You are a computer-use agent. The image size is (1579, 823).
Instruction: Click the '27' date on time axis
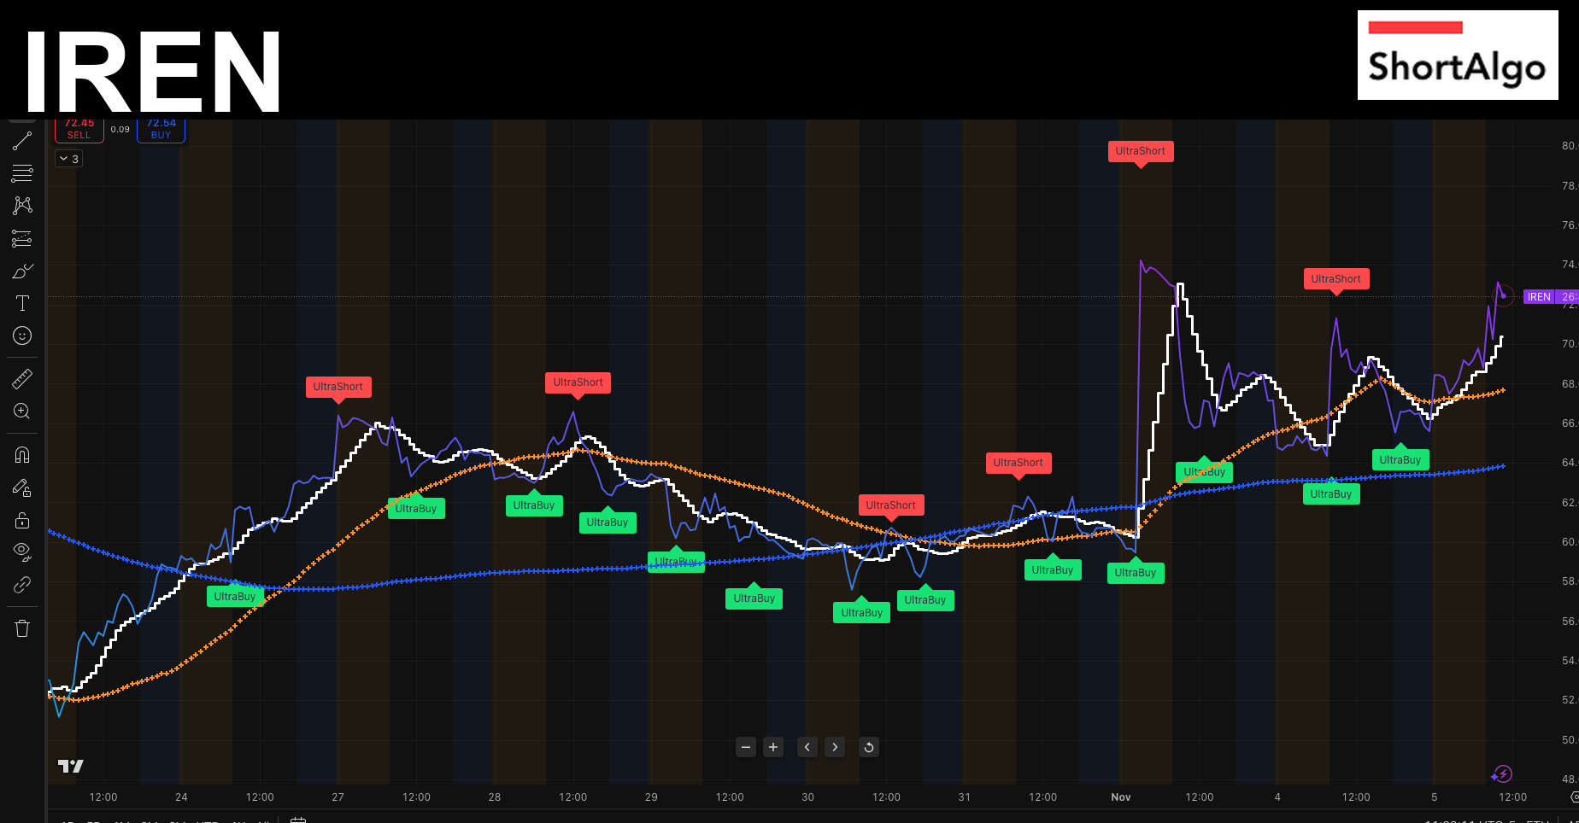[338, 797]
